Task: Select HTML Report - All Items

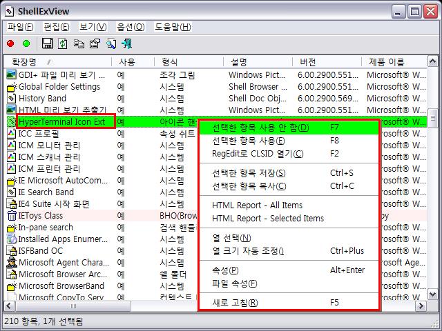Action: pos(289,205)
